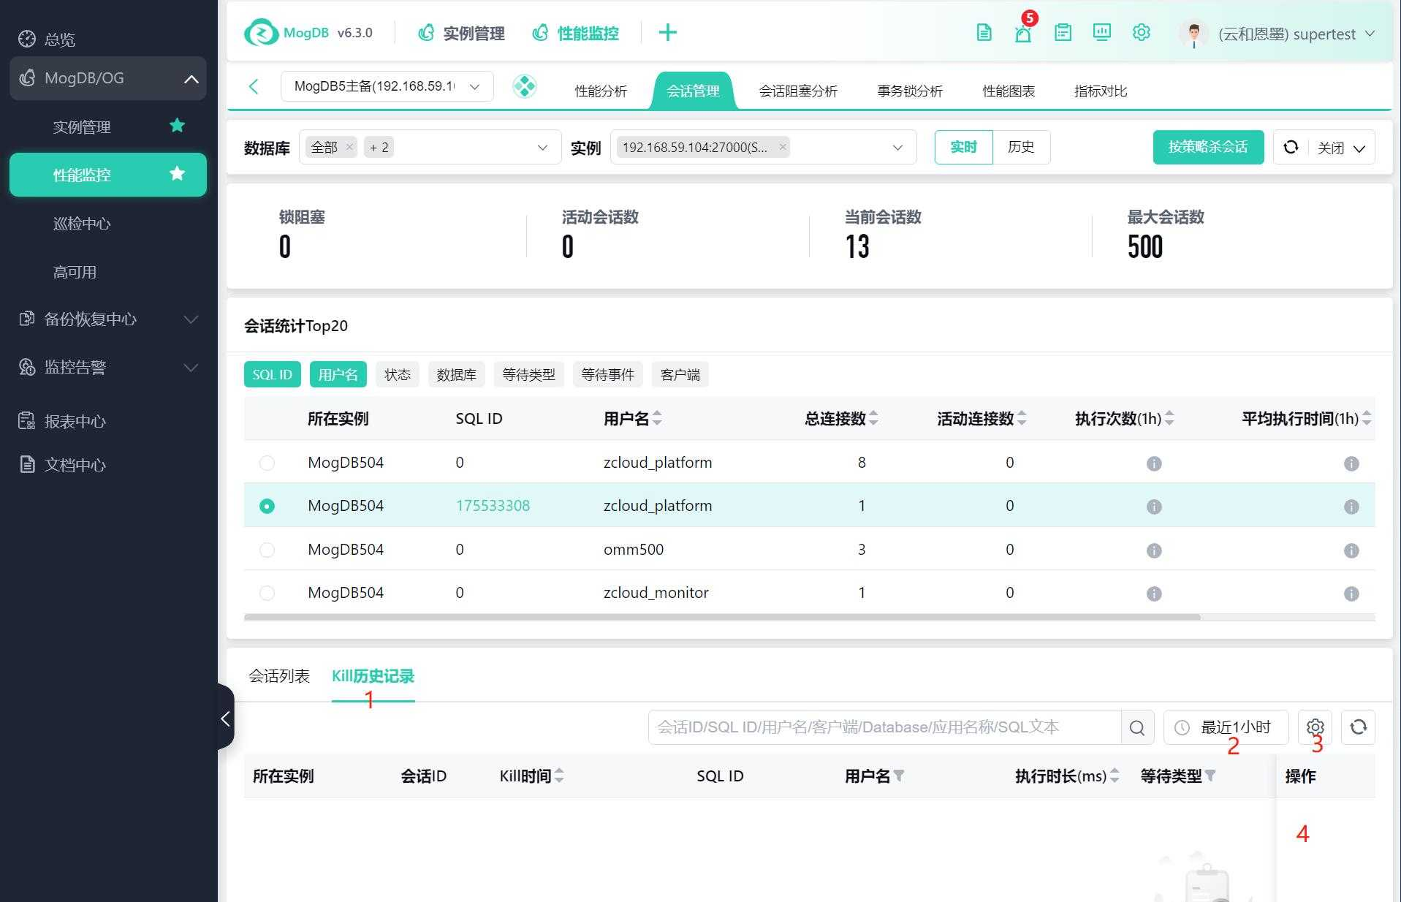This screenshot has height=902, width=1401.
Task: Go back using the left arrow icon
Action: [x=254, y=87]
